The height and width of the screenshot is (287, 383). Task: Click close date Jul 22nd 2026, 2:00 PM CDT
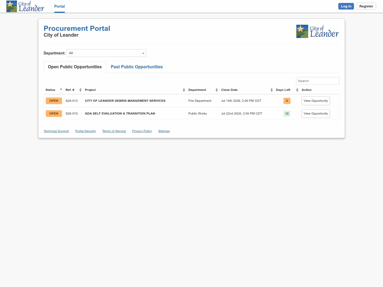242,113
